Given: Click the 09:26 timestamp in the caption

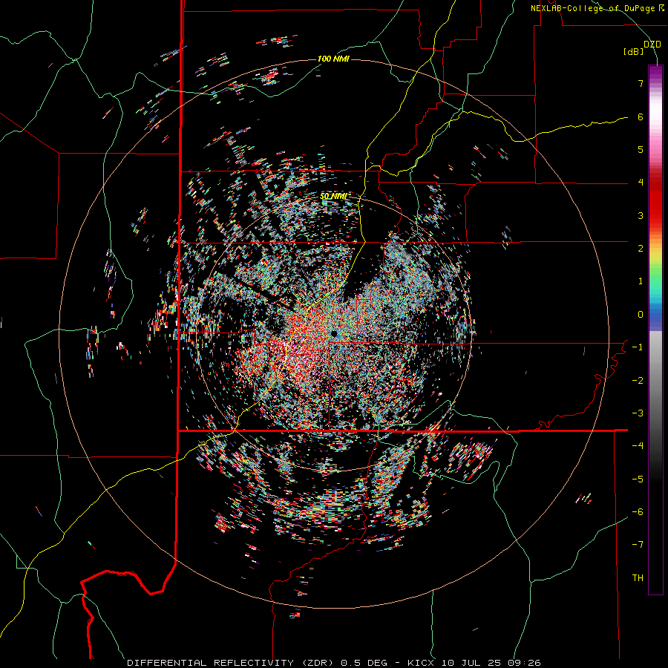Looking at the screenshot, I should click(x=524, y=663).
